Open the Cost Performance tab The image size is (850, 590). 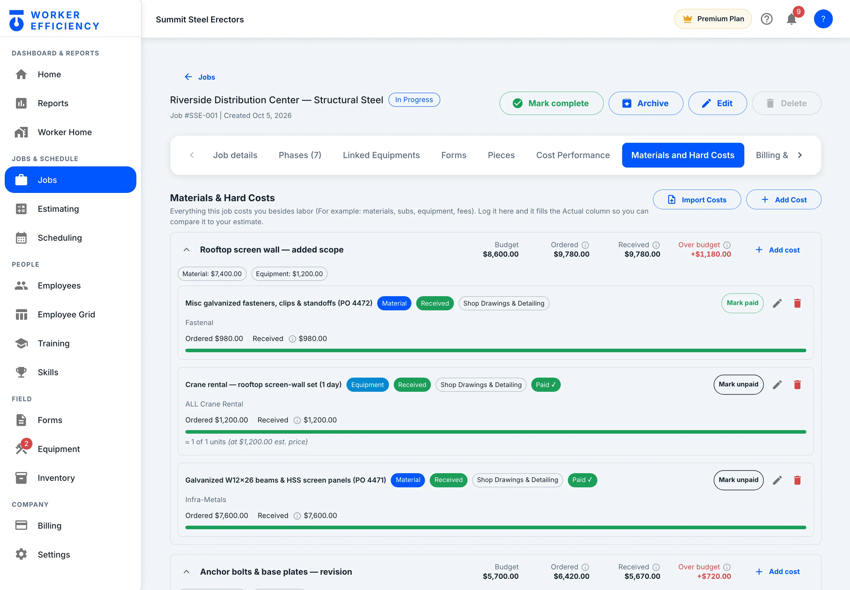(573, 155)
